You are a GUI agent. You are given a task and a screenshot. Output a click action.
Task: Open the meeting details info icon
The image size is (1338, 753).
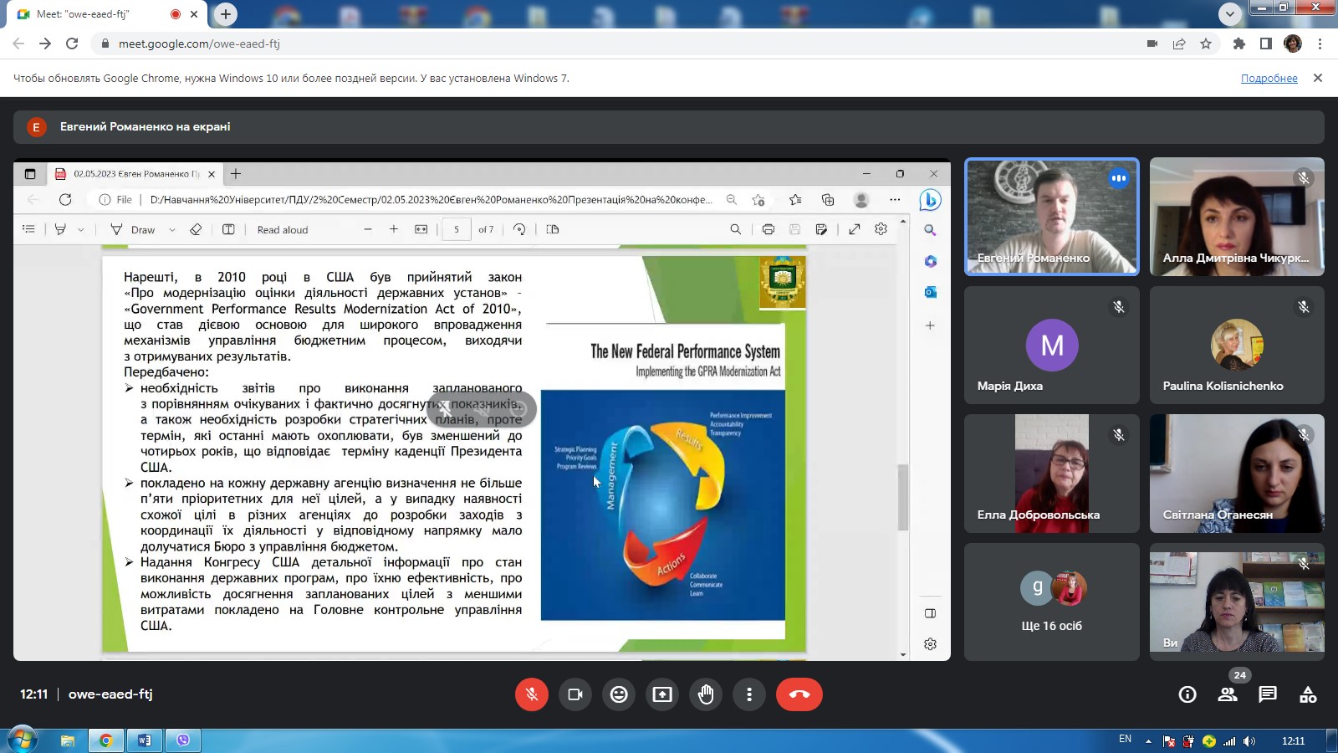1187,694
